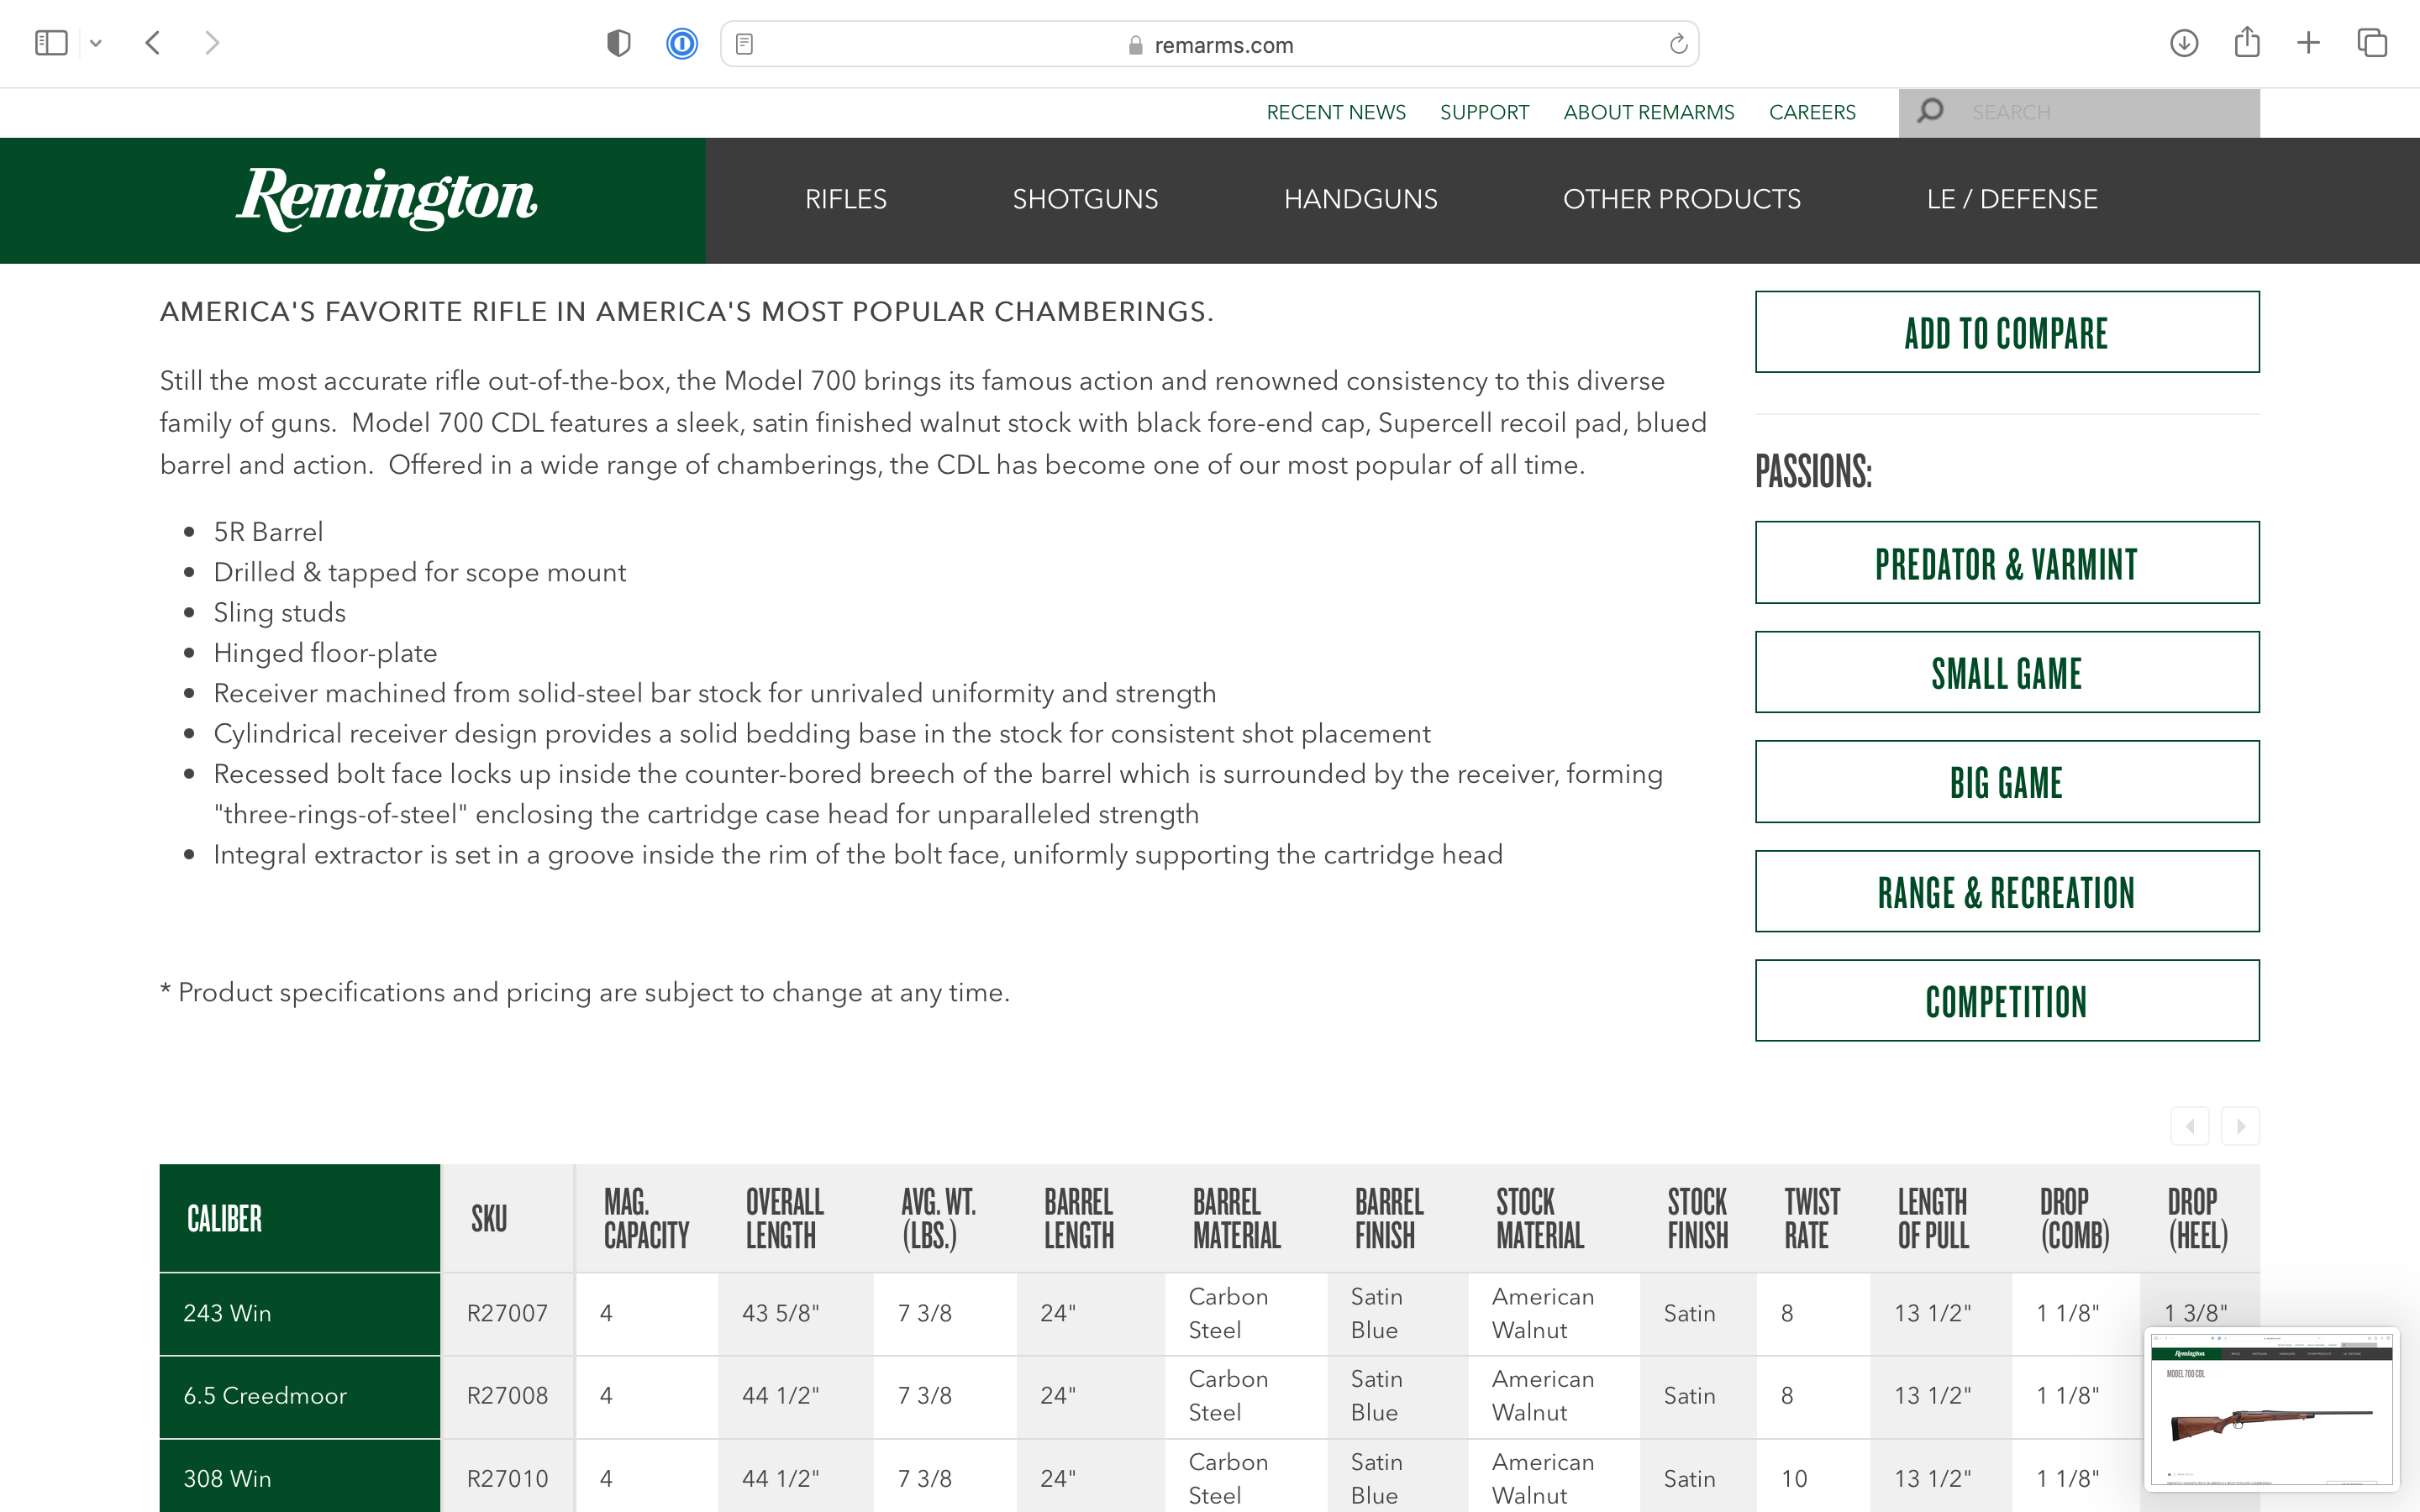
Task: Show the tab overview icon
Action: pyautogui.click(x=2372, y=43)
